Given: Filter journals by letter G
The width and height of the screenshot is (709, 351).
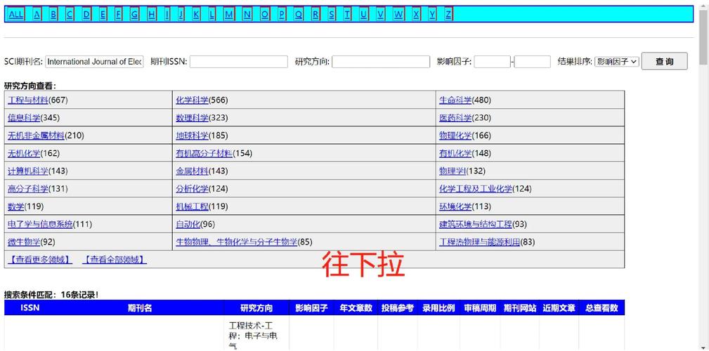Looking at the screenshot, I should pyautogui.click(x=134, y=15).
